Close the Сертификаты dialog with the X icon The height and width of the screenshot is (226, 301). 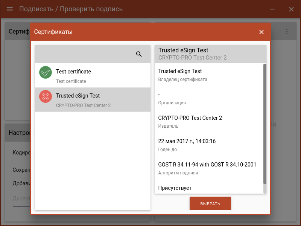coord(261,32)
